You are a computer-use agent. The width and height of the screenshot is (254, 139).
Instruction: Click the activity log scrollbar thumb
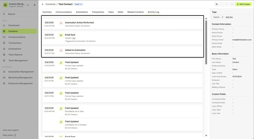click(x=206, y=42)
